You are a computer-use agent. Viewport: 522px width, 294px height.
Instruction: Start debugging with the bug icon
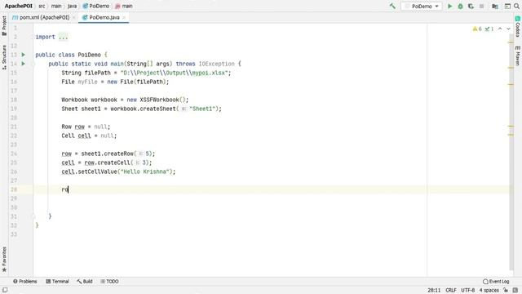(x=460, y=6)
